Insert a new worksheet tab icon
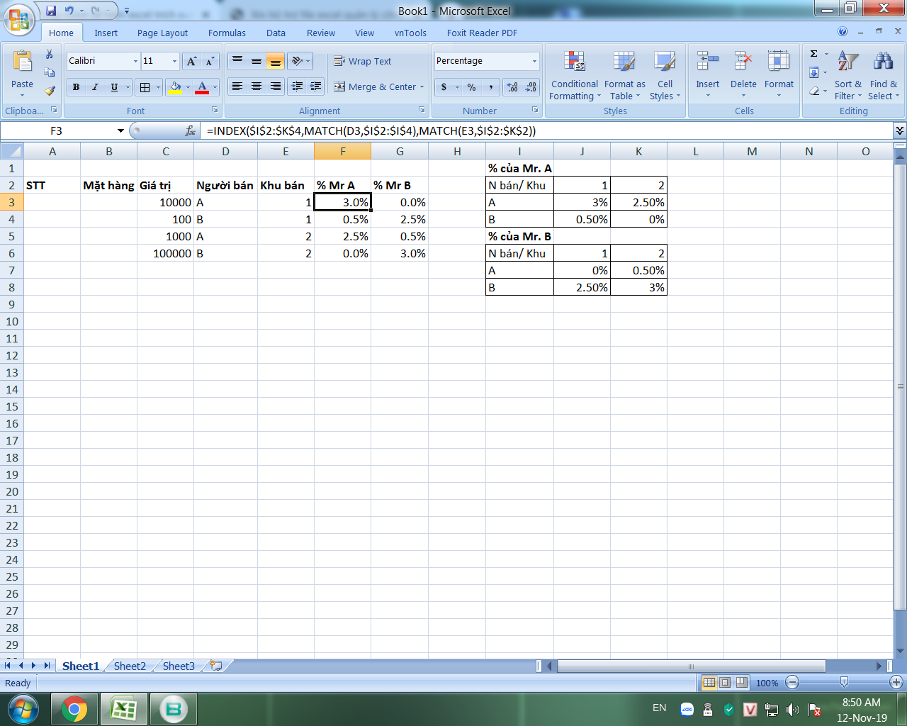This screenshot has width=907, height=726. point(216,666)
